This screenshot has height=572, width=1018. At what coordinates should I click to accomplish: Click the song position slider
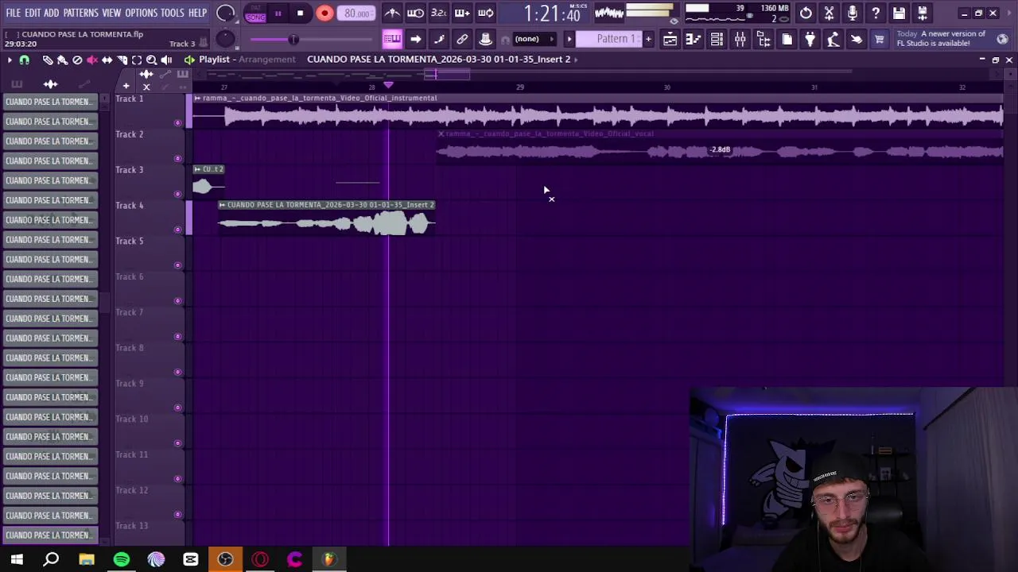(x=312, y=40)
